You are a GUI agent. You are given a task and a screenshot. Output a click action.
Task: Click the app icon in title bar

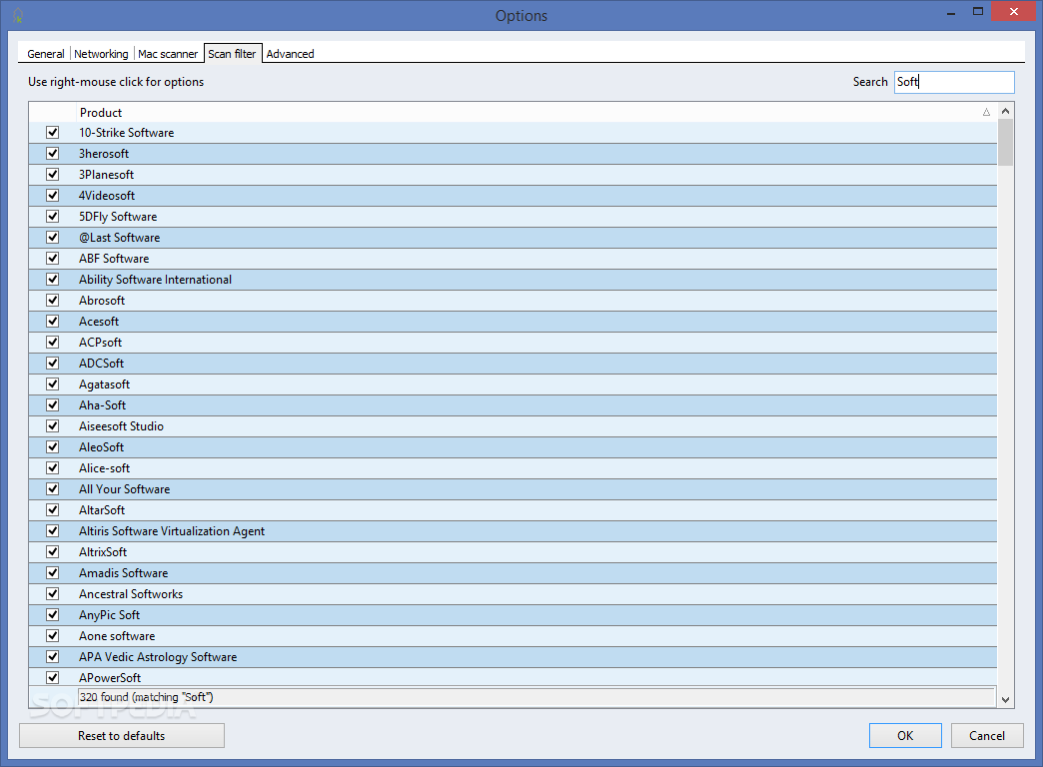18,15
